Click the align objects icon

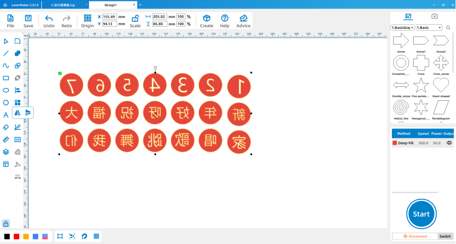click(x=17, y=90)
